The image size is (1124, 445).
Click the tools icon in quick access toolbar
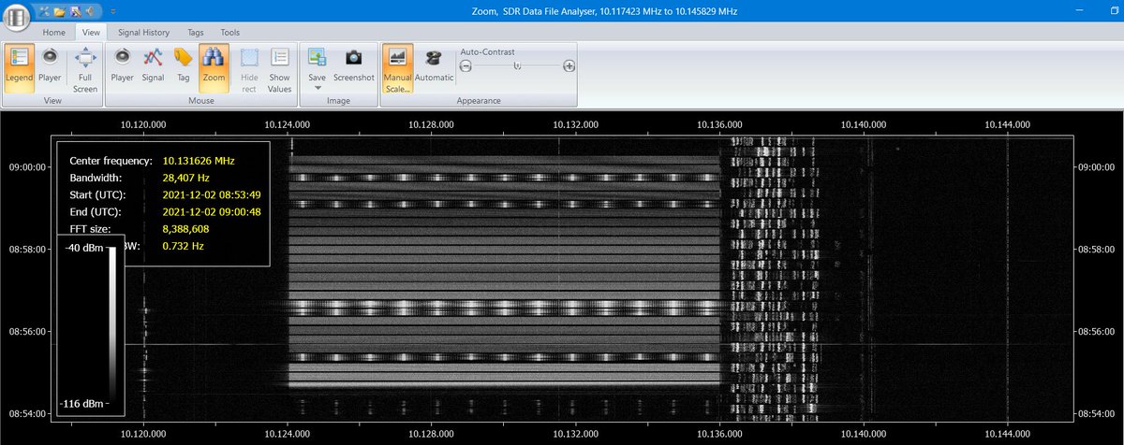(x=44, y=12)
